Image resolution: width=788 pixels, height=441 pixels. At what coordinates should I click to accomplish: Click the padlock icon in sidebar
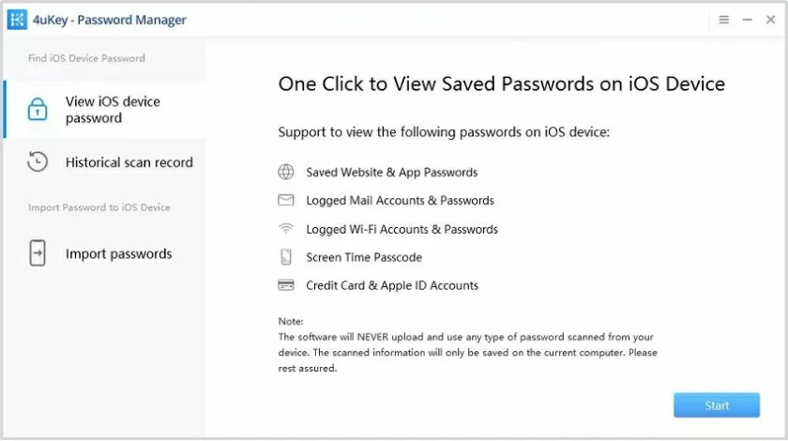coord(38,110)
